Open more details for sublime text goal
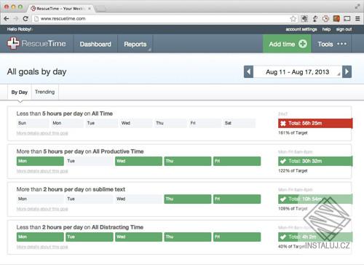This screenshot has width=364, height=265. (x=42, y=209)
